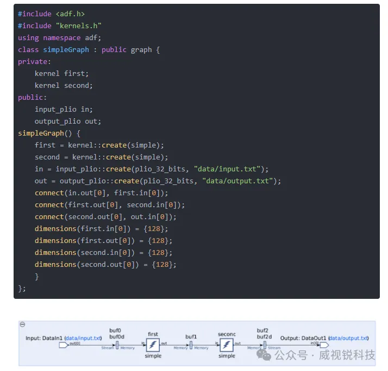388x371 pixels.
Task: Click the 'second = kernel::create(simple);' line
Action: pyautogui.click(x=101, y=157)
